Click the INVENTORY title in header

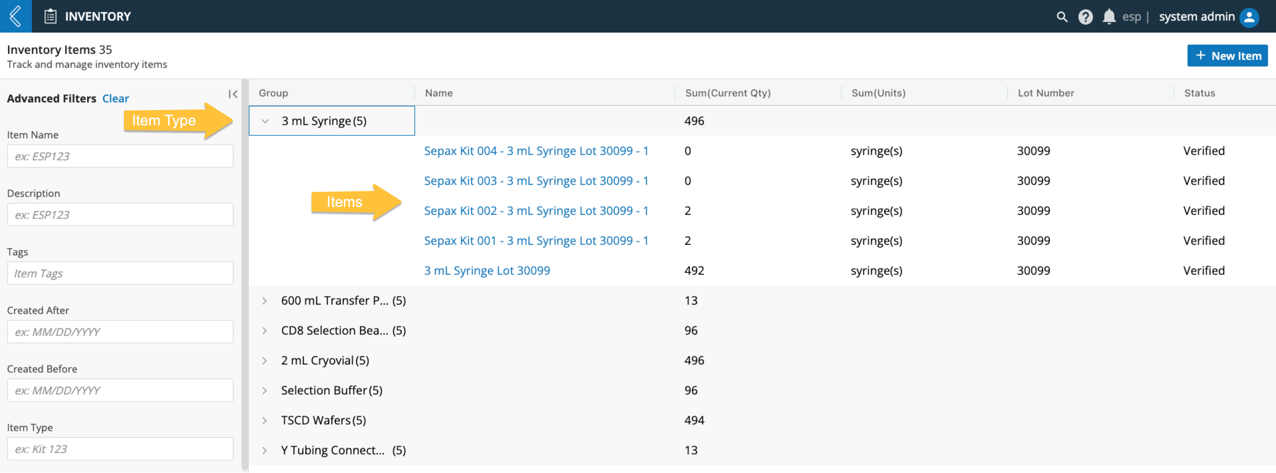point(98,16)
